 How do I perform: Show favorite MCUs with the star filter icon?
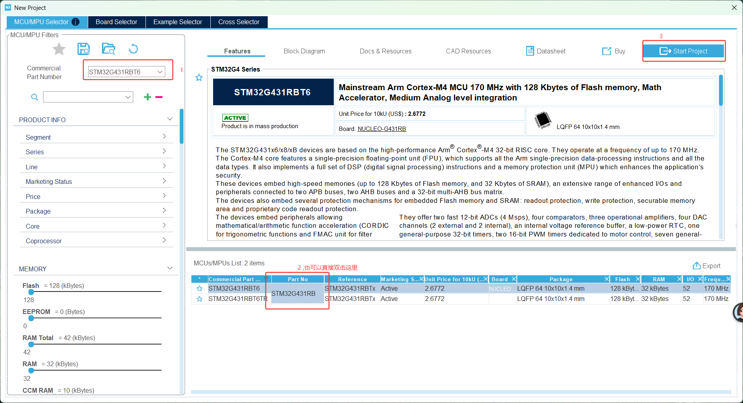59,49
